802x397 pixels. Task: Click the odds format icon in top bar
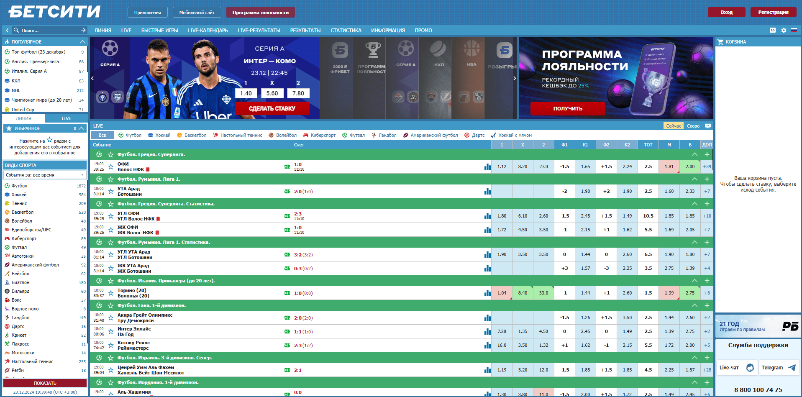(773, 30)
